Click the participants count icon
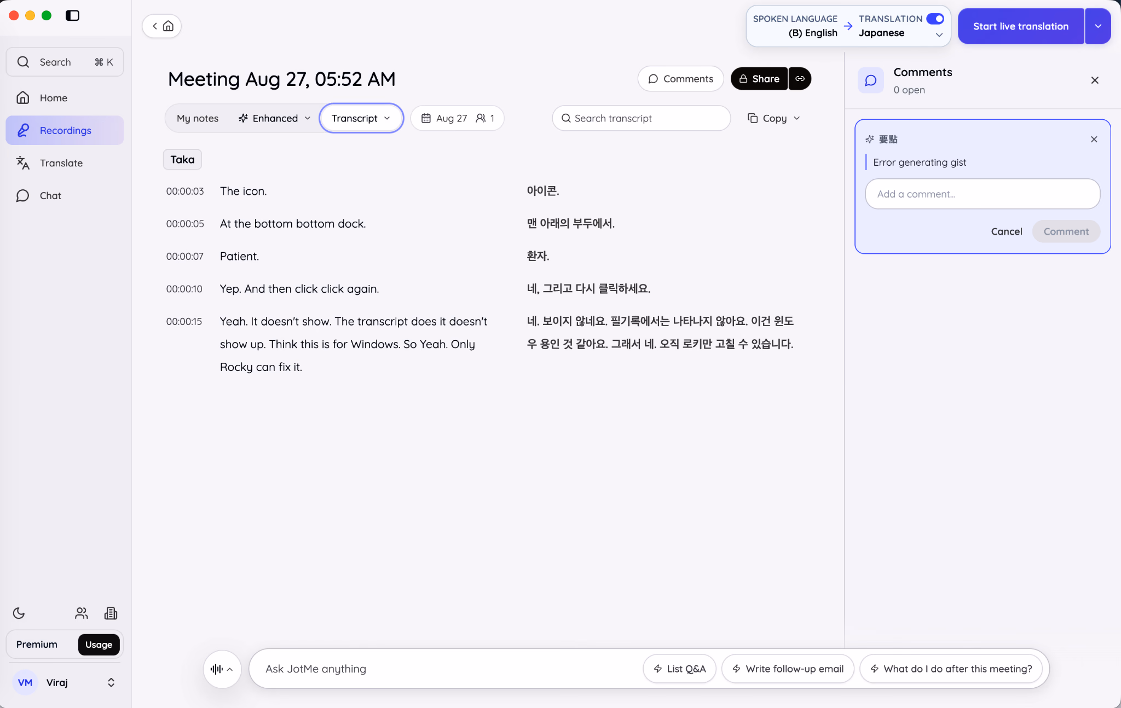Image resolution: width=1121 pixels, height=708 pixels. point(481,118)
